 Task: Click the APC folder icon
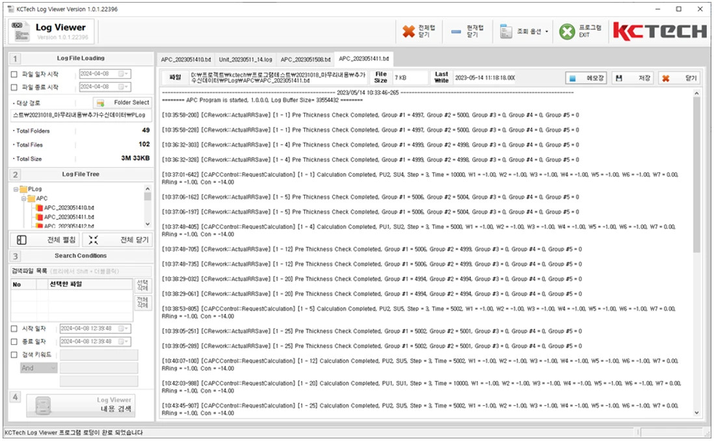tap(31, 198)
